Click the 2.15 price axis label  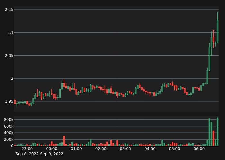pos(9,10)
